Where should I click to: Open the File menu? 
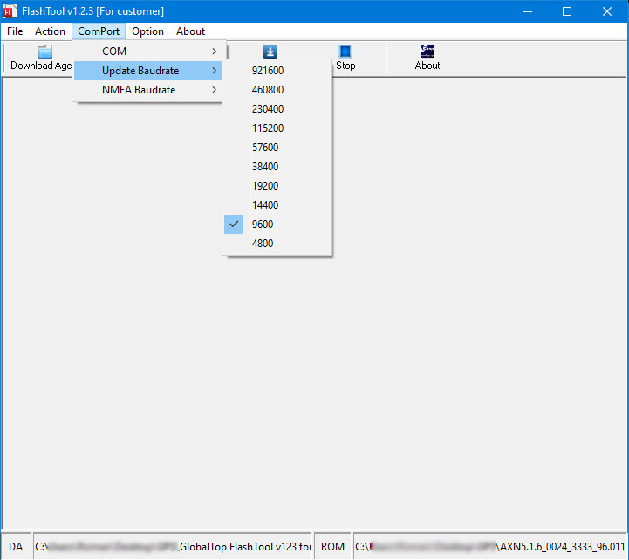tap(15, 31)
